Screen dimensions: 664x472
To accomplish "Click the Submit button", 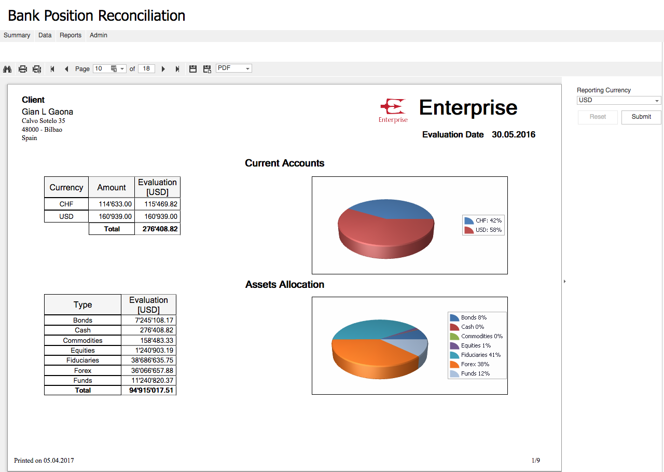I will [641, 117].
